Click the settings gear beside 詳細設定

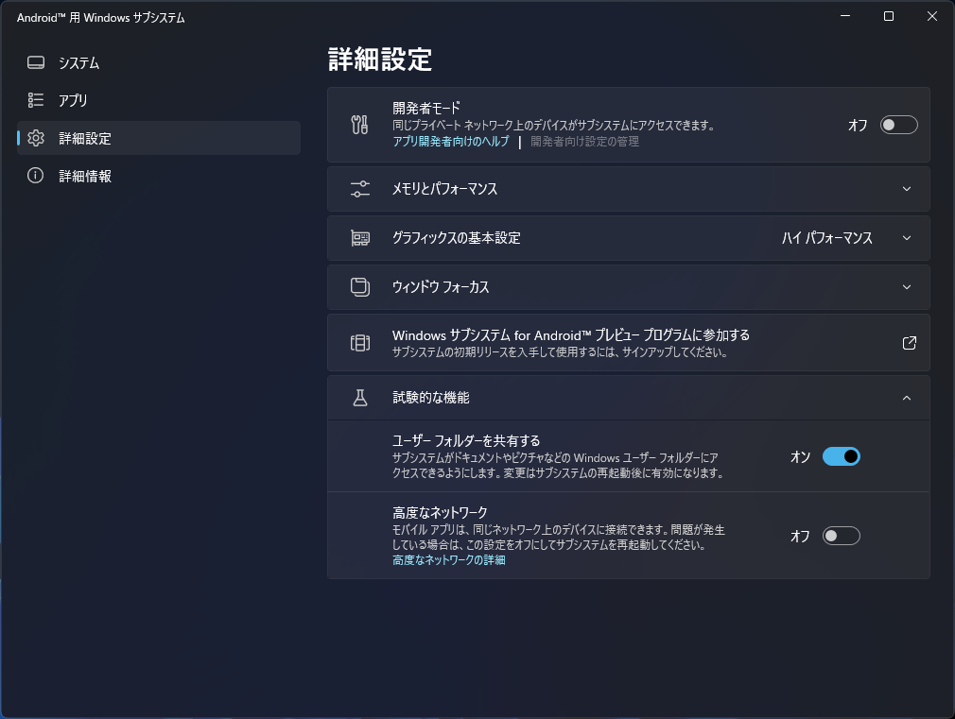coord(35,138)
